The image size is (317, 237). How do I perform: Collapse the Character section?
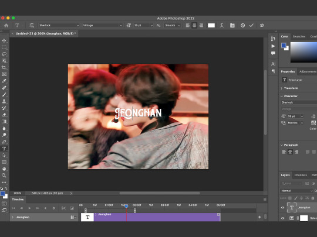(x=282, y=97)
